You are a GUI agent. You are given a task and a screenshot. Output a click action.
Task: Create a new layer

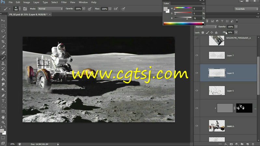[247, 144]
